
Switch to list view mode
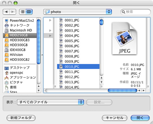pos(23,12)
